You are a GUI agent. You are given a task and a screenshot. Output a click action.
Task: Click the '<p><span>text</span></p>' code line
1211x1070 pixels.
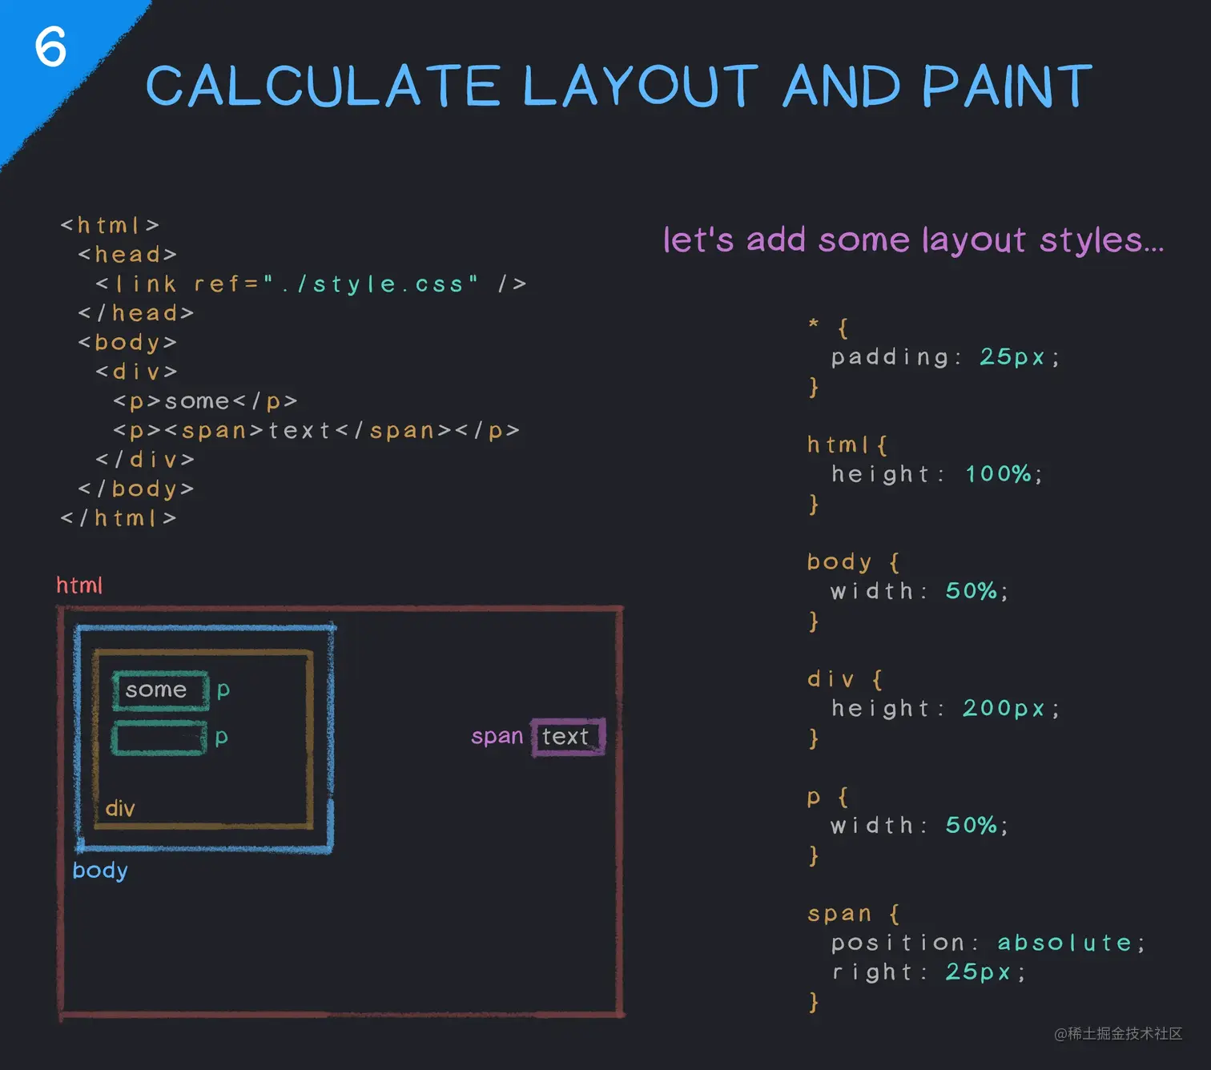pos(316,431)
